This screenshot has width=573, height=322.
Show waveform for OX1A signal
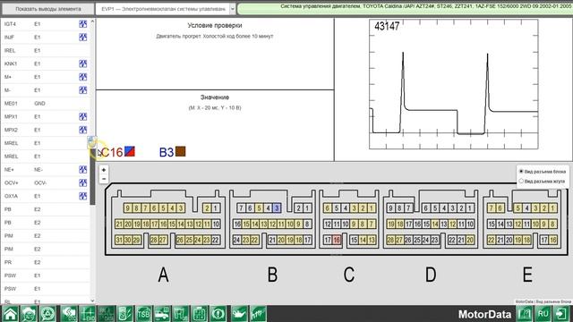(83, 196)
